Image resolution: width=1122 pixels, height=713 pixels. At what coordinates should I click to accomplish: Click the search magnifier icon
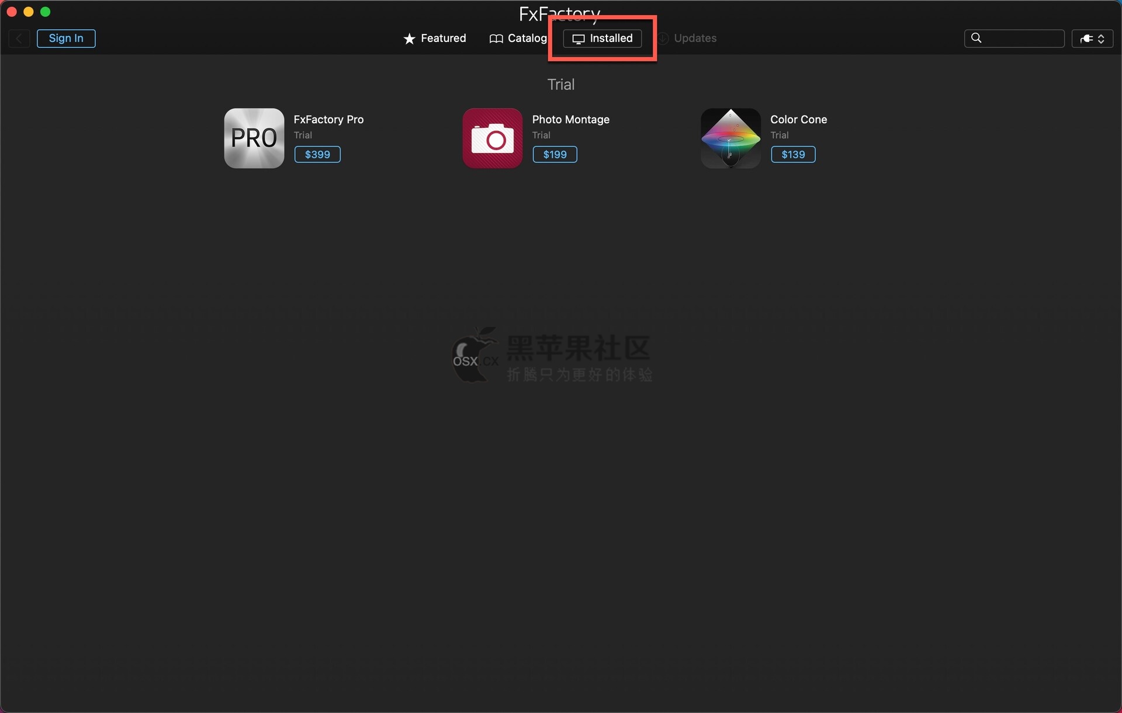tap(976, 38)
